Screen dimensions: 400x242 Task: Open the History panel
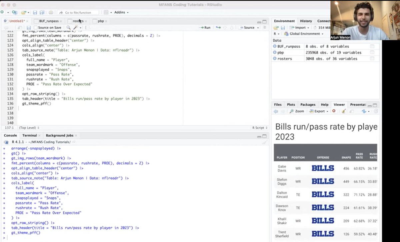tap(306, 21)
